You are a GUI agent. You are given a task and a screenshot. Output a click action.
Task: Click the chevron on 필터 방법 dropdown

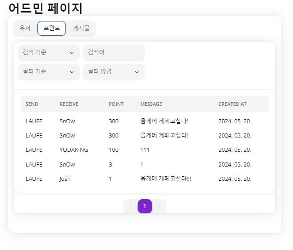click(137, 72)
